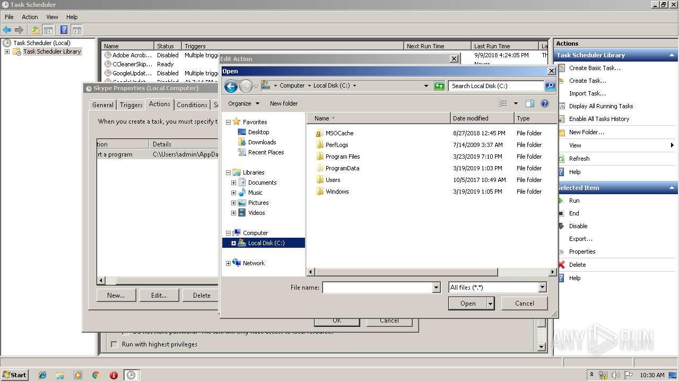Open the File menu

click(9, 17)
